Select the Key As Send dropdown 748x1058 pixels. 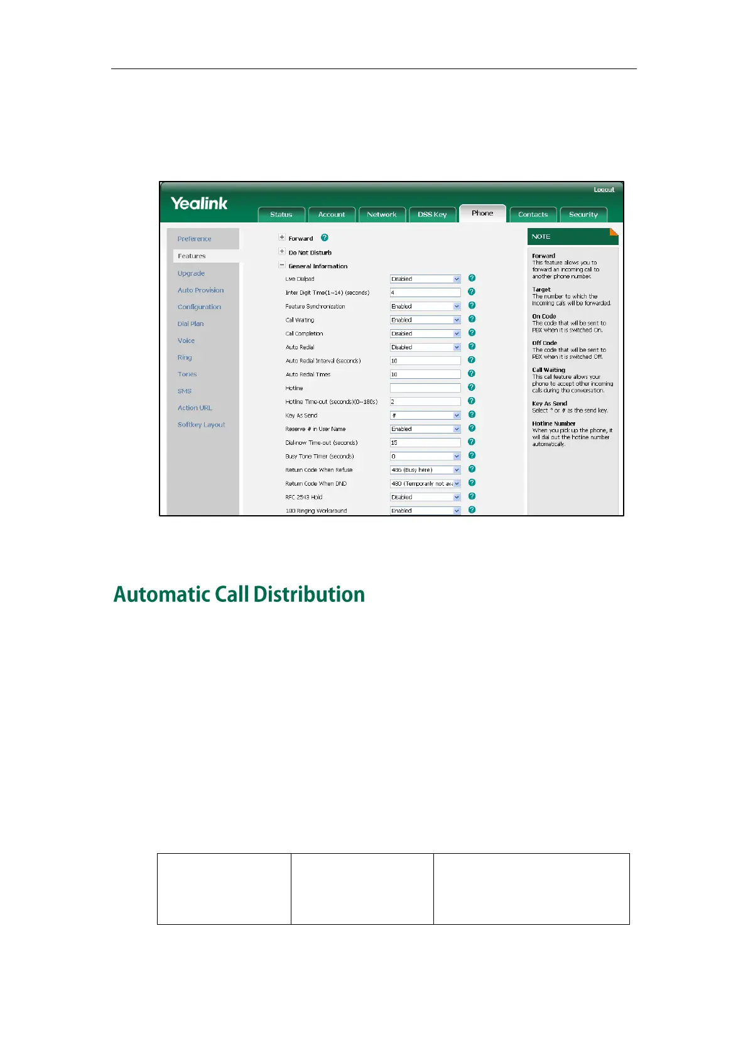point(425,415)
